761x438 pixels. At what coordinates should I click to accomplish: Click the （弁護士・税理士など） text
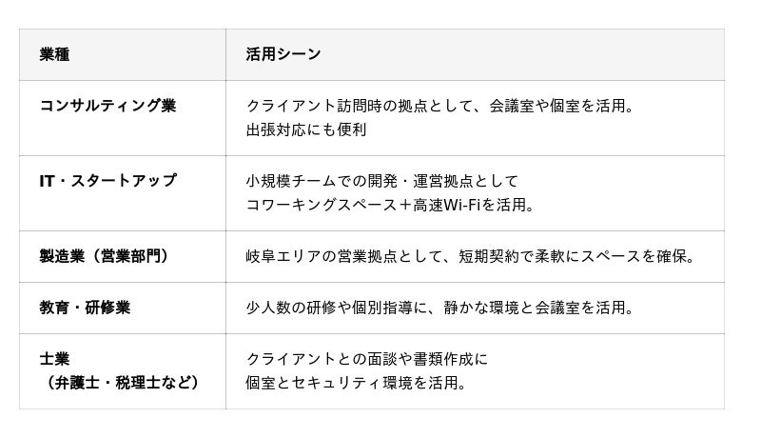tap(121, 383)
